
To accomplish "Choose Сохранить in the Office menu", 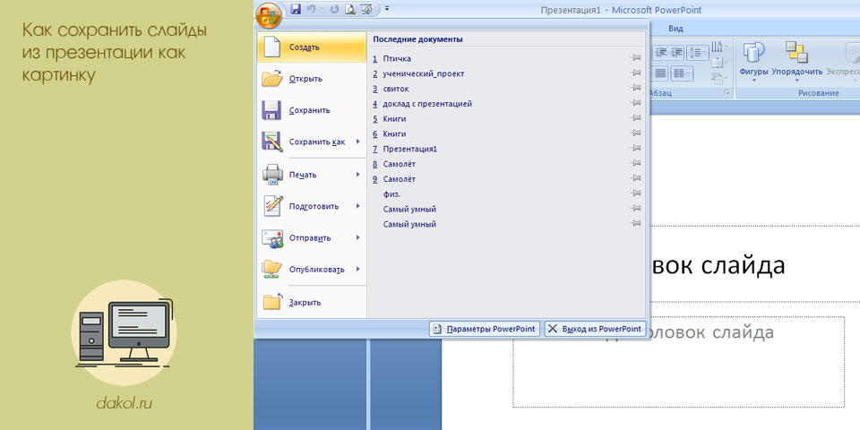I will coord(312,110).
